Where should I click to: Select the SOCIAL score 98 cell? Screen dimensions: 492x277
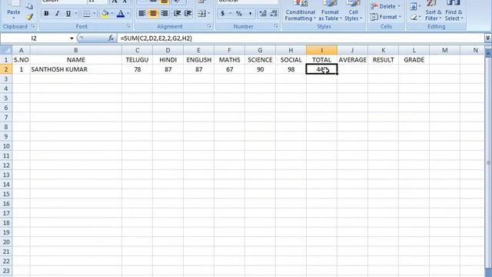291,69
